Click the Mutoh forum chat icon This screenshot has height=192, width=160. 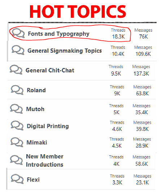coord(16,109)
